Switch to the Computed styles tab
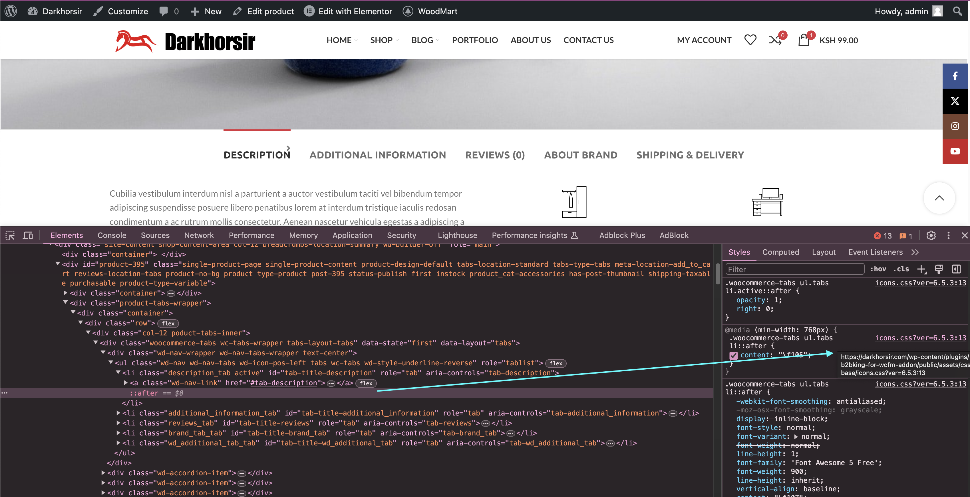This screenshot has height=497, width=970. coord(780,252)
